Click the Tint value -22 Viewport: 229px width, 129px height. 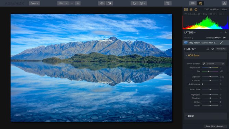click(222, 72)
